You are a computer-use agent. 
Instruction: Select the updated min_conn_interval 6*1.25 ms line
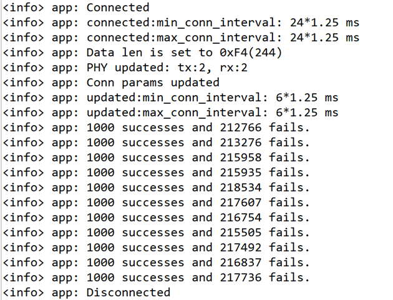171,97
